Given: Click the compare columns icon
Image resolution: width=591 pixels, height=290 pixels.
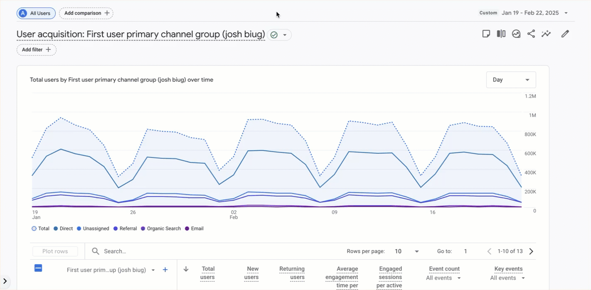Looking at the screenshot, I should coord(501,34).
